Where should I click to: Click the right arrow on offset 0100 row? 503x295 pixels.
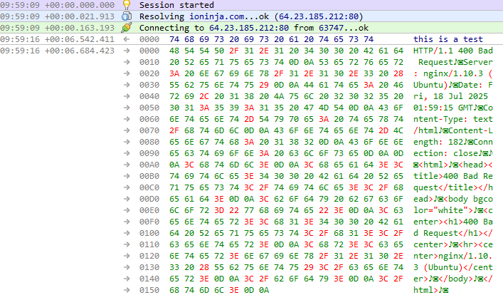pyautogui.click(x=127, y=233)
